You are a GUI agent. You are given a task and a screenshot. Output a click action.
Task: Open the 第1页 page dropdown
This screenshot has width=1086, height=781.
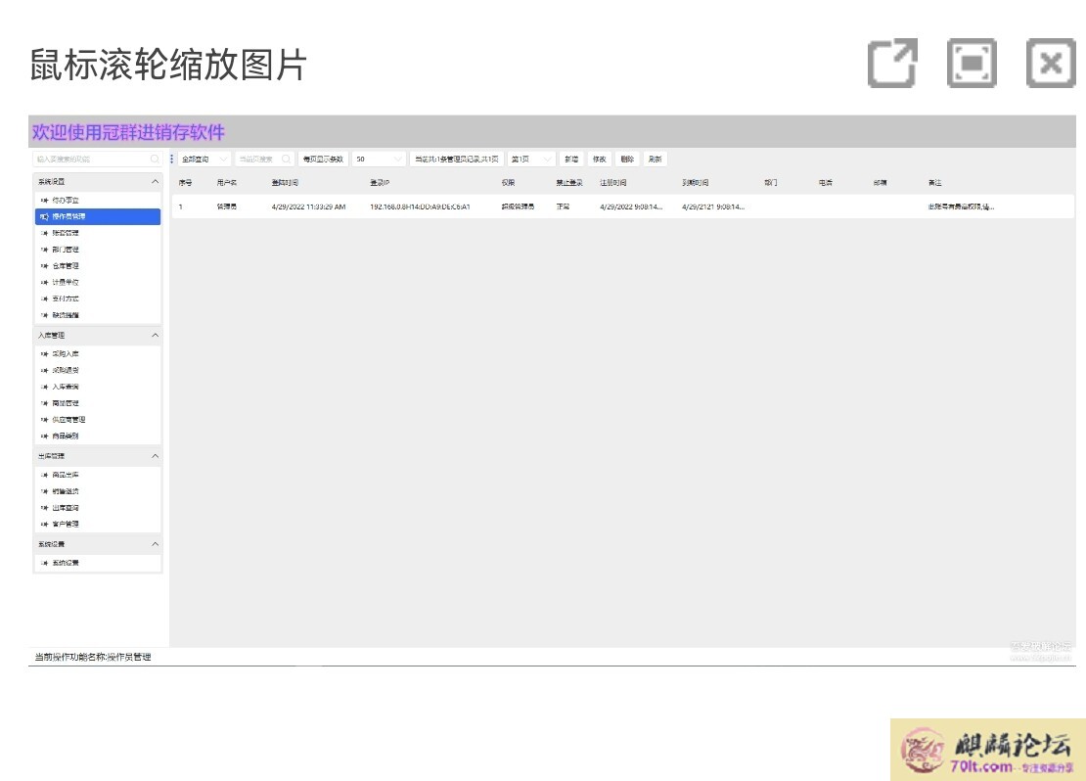pos(531,160)
